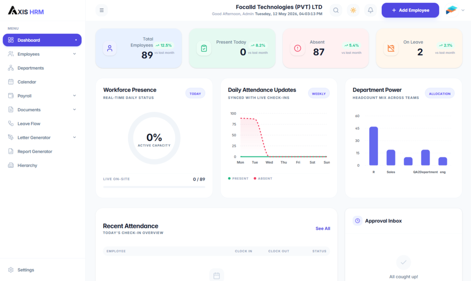Screen dimensions: 471x281
Task: Open the Calendar page
Action: (x=42, y=82)
